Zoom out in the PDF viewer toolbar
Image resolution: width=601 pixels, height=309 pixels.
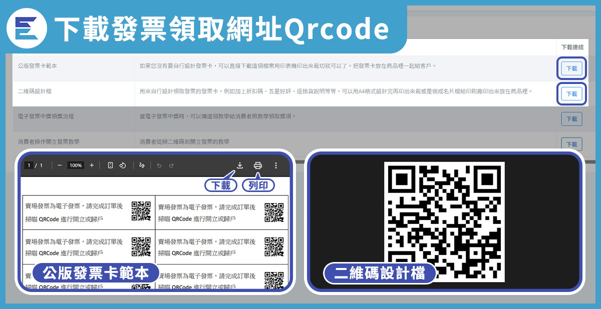tap(60, 165)
